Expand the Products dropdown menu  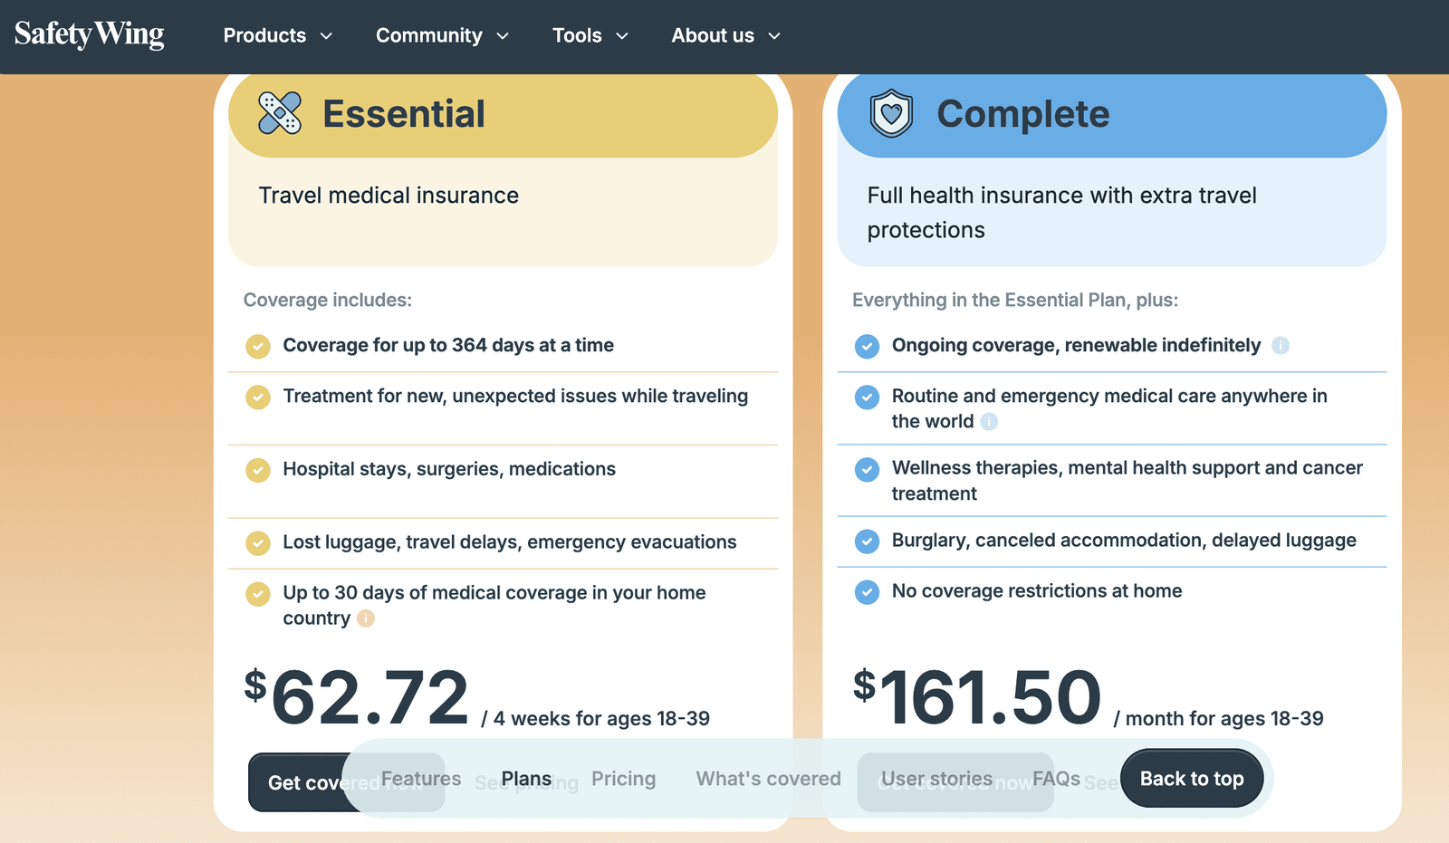277,35
